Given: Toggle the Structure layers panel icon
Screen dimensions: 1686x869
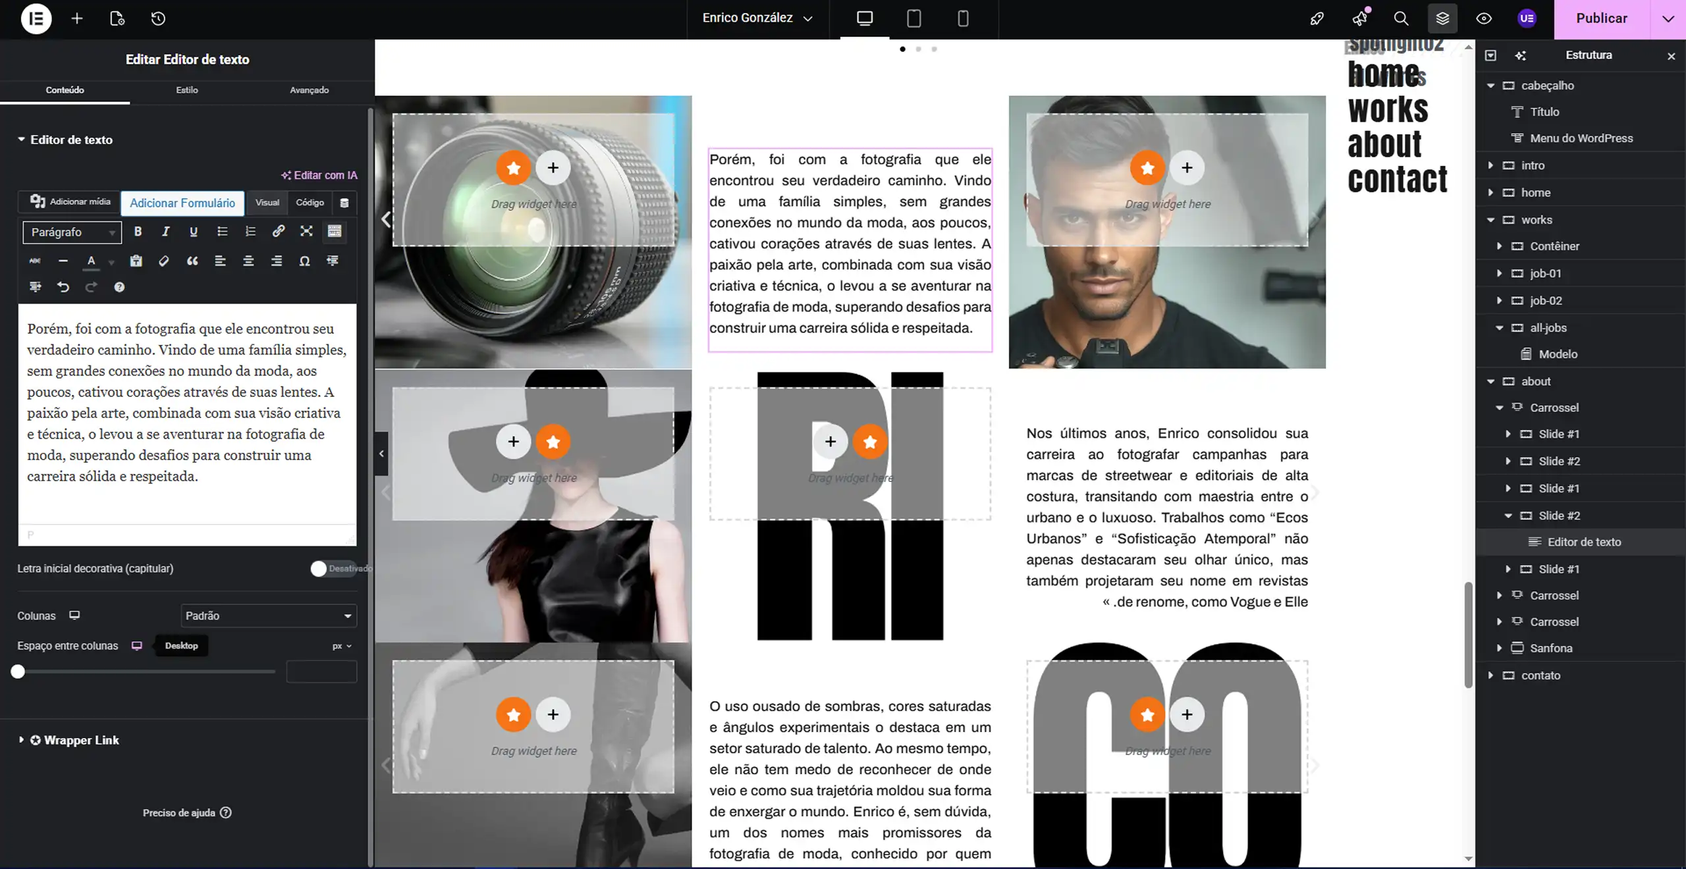Looking at the screenshot, I should [1442, 18].
